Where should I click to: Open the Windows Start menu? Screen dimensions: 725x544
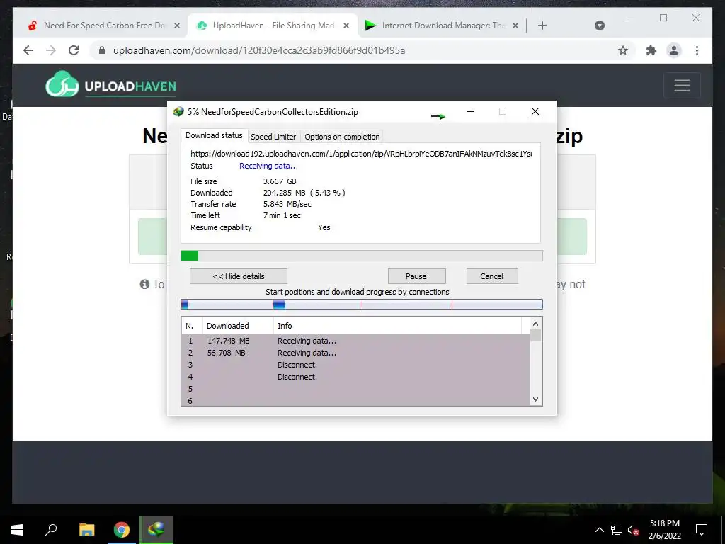pyautogui.click(x=17, y=530)
